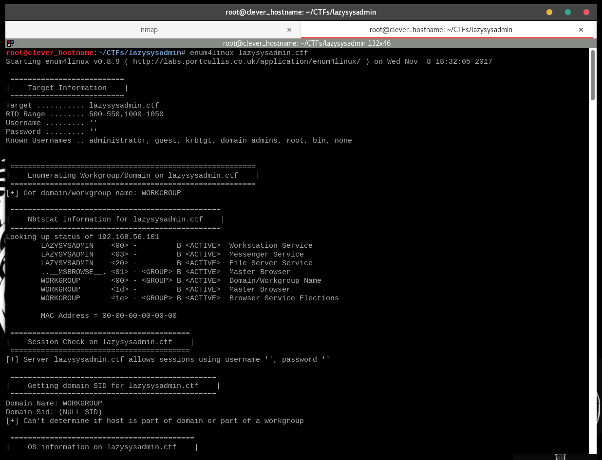This screenshot has width=602, height=460.
Task: Open the terminal grouping icon in pane titlebar
Action: point(11,43)
